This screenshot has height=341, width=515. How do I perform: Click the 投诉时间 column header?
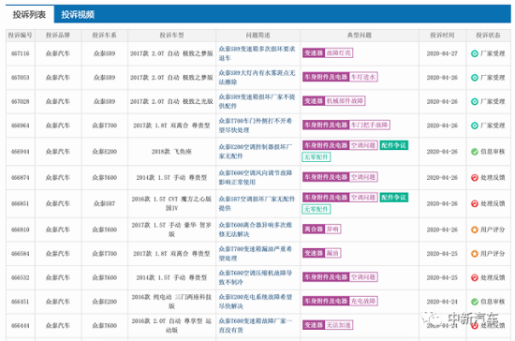(x=442, y=36)
